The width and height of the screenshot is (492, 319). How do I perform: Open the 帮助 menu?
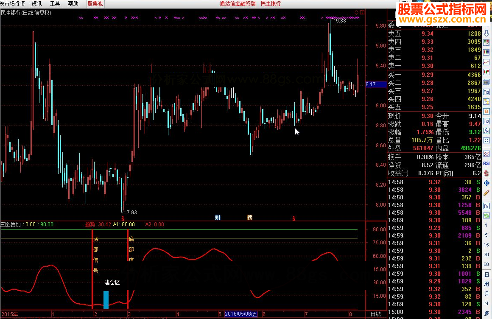(x=73, y=4)
